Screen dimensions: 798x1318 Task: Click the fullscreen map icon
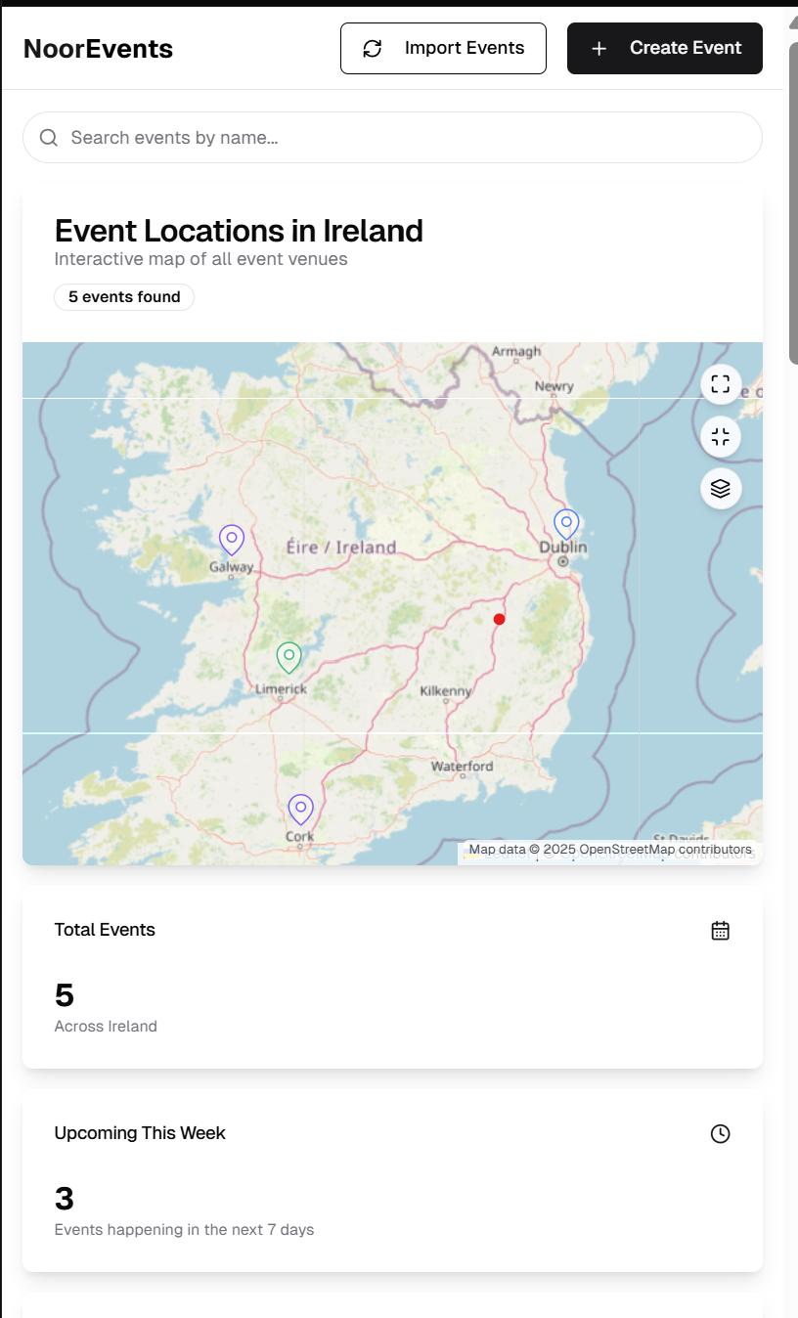[x=721, y=383]
